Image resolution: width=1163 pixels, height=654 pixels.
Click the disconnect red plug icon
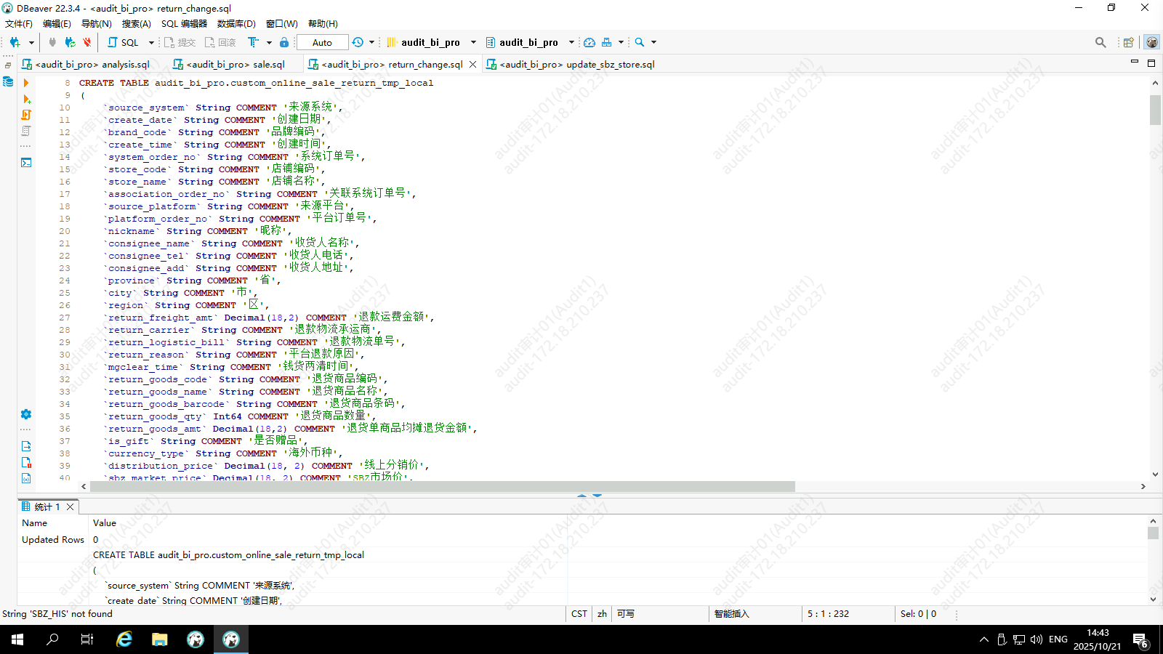[x=86, y=42]
